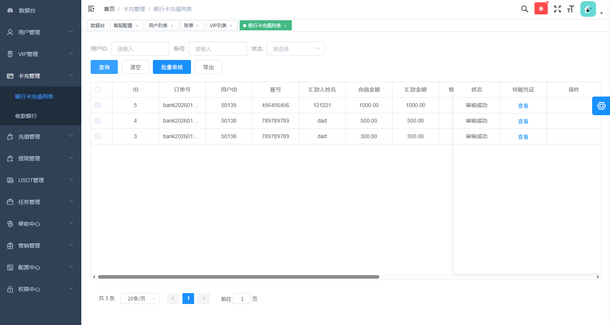Image resolution: width=610 pixels, height=325 pixels.
Task: Toggle fullscreen mode icon
Action: pos(557,9)
